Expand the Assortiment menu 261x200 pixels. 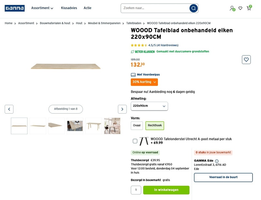[x=42, y=8]
